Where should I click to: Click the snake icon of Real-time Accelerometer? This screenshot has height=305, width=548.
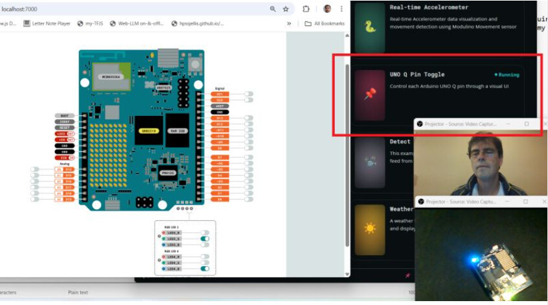point(370,27)
